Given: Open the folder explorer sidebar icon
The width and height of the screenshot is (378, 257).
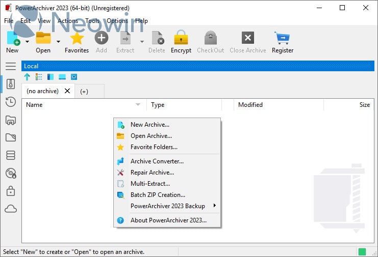Looking at the screenshot, I should click(11, 137).
